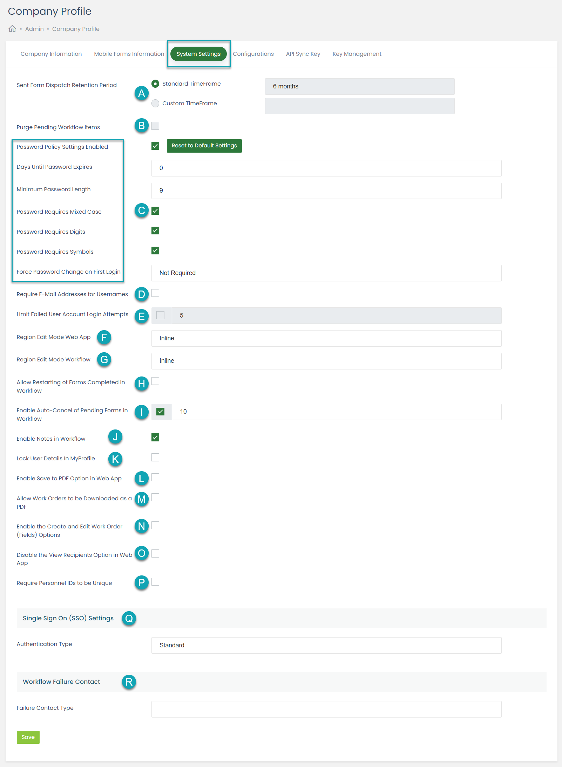
Task: Click the circled letter G marker
Action: click(104, 360)
